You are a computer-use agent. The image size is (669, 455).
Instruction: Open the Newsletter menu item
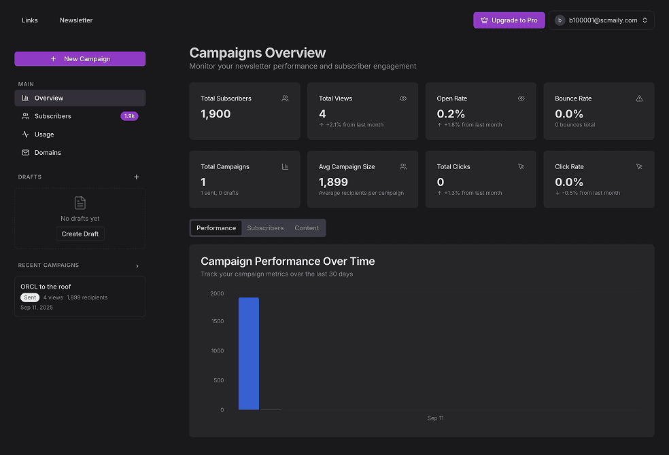pos(75,20)
